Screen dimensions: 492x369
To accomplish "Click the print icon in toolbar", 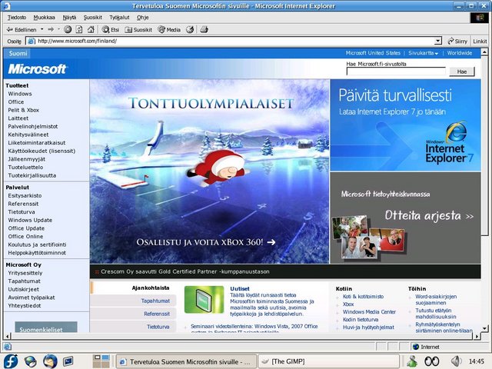I will click(204, 29).
